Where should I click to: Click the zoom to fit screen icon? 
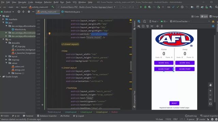211,104
